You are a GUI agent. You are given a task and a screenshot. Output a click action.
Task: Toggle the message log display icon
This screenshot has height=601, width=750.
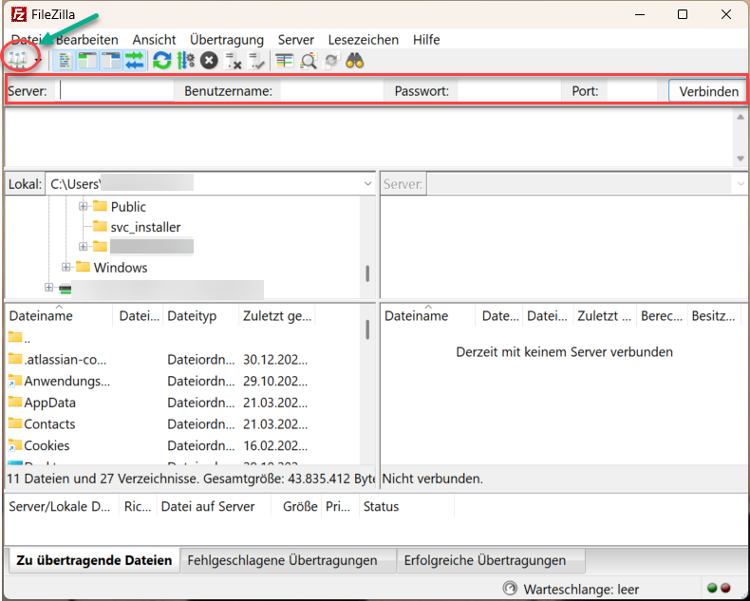coord(65,61)
